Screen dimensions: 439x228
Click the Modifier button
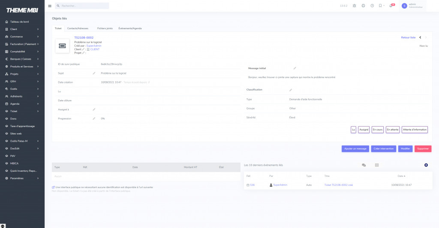(x=405, y=149)
